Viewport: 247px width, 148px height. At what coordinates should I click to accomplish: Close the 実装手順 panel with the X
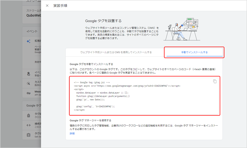click(x=47, y=6)
